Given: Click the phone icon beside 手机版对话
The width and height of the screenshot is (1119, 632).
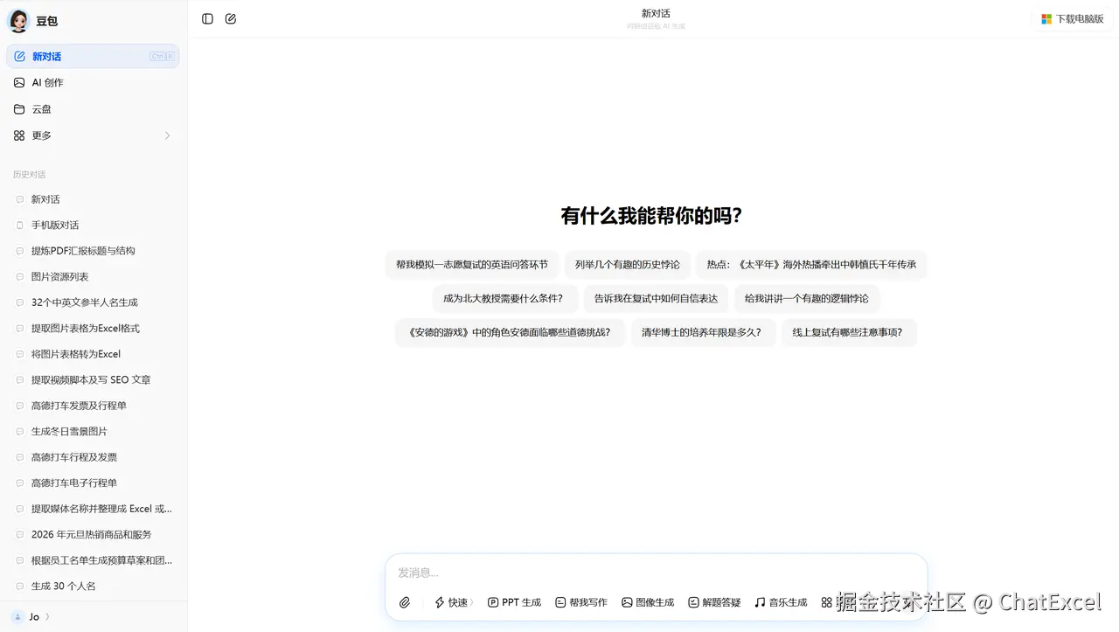Looking at the screenshot, I should click(x=20, y=225).
